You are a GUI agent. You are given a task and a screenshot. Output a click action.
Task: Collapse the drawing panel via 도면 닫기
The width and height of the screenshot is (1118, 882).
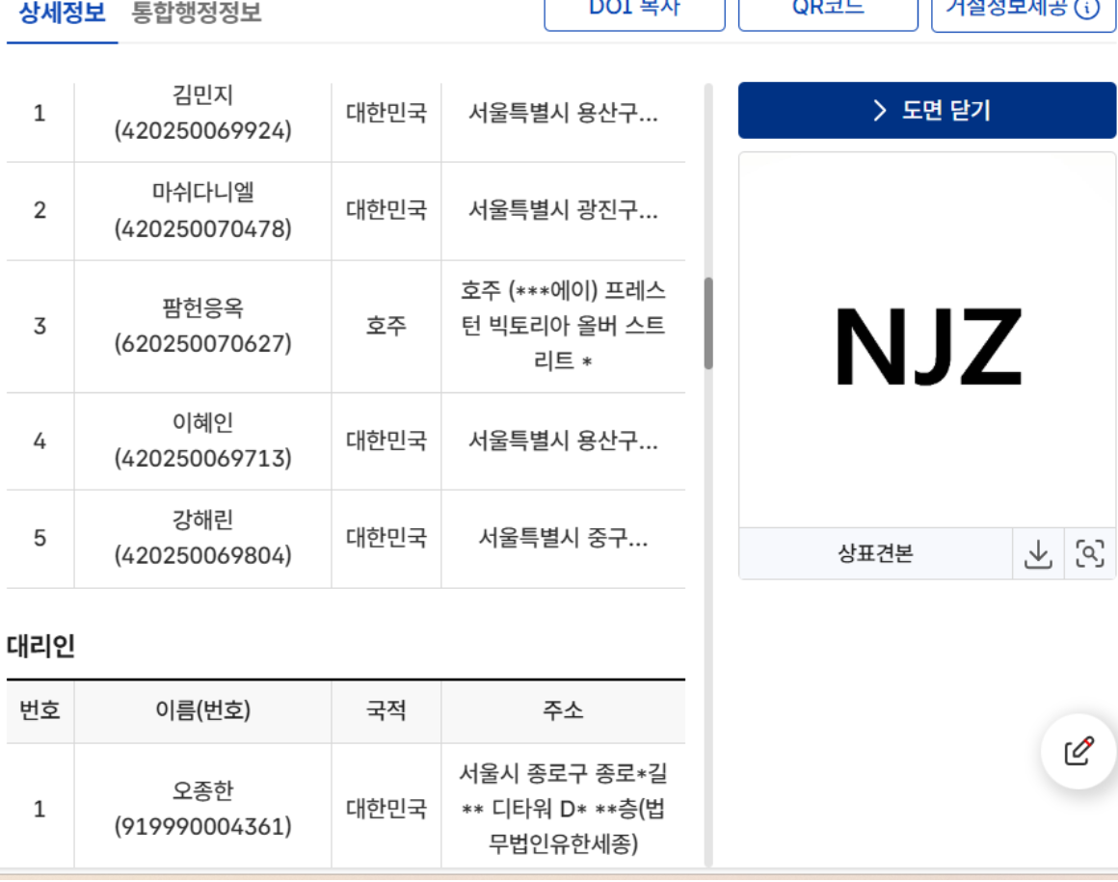coord(927,111)
